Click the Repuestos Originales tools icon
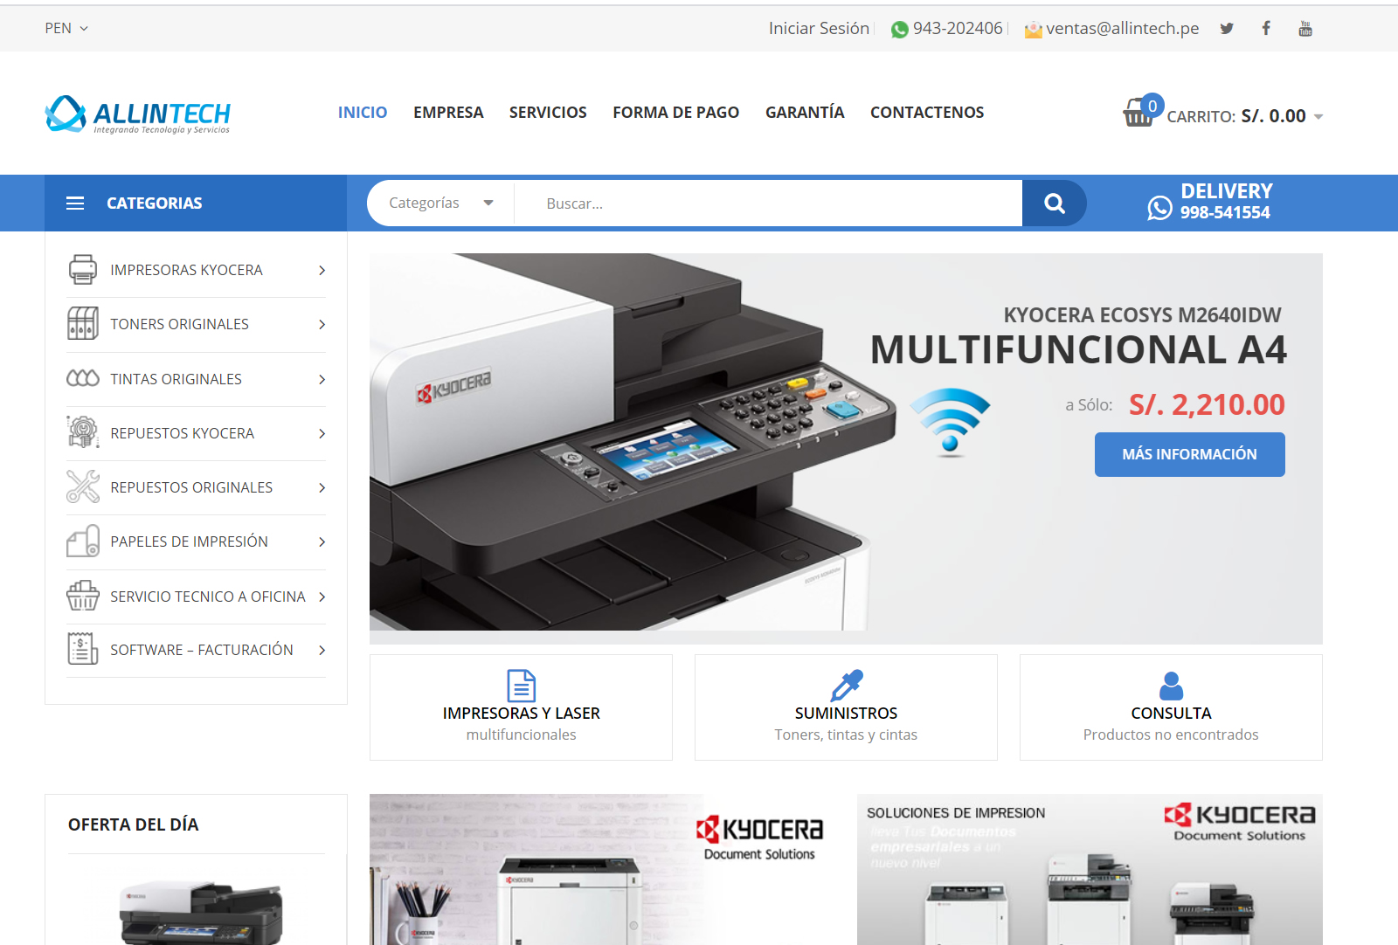 [x=83, y=486]
